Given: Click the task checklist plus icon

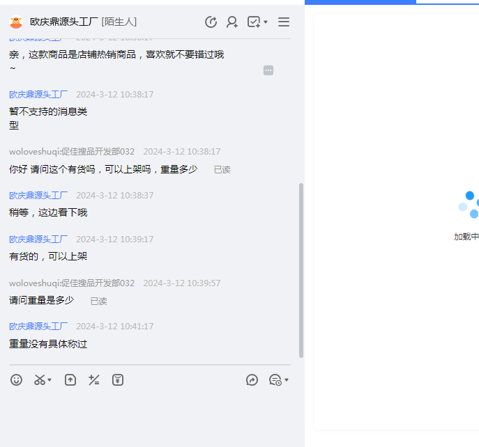Looking at the screenshot, I should [x=254, y=22].
